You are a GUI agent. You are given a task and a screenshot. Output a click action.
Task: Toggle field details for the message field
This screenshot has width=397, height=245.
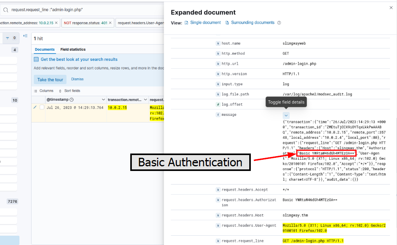(x=286, y=115)
